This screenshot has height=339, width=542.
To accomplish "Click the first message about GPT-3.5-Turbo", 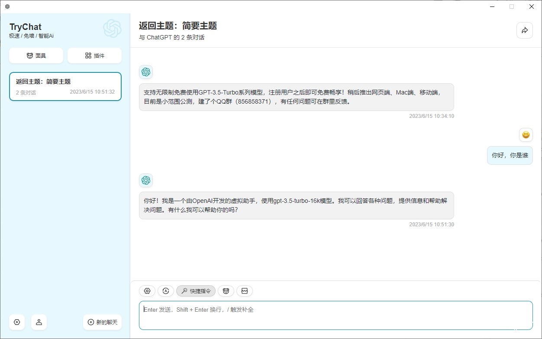I will tap(297, 97).
